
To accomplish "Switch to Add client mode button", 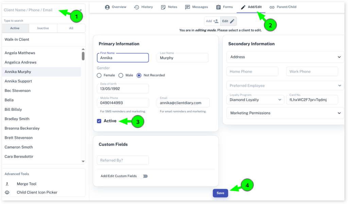I will [x=212, y=21].
